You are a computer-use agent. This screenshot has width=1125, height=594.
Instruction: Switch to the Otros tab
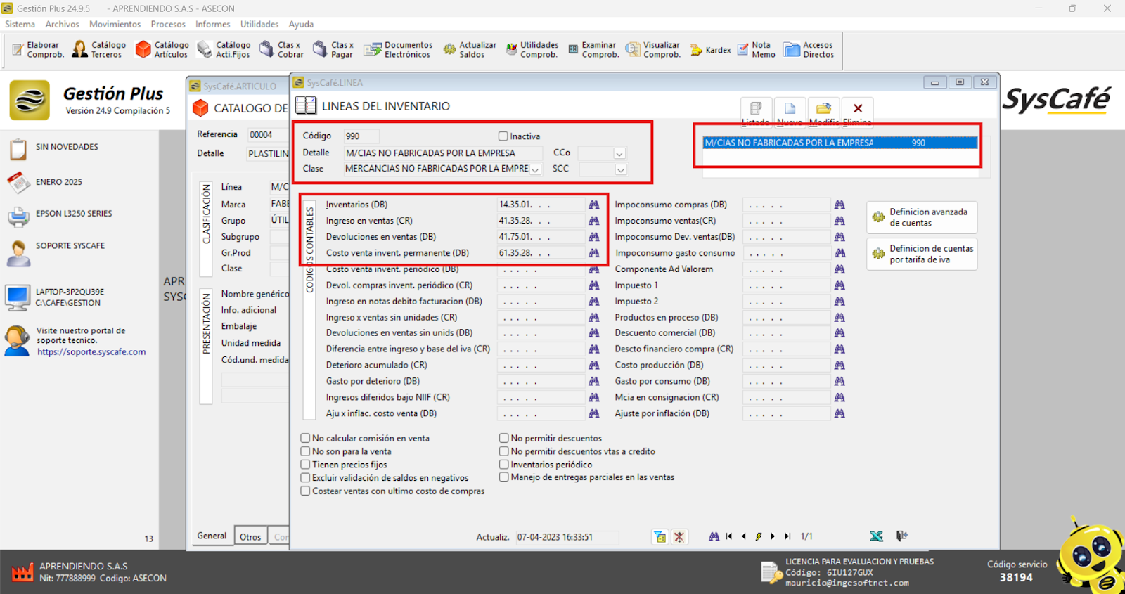[250, 537]
